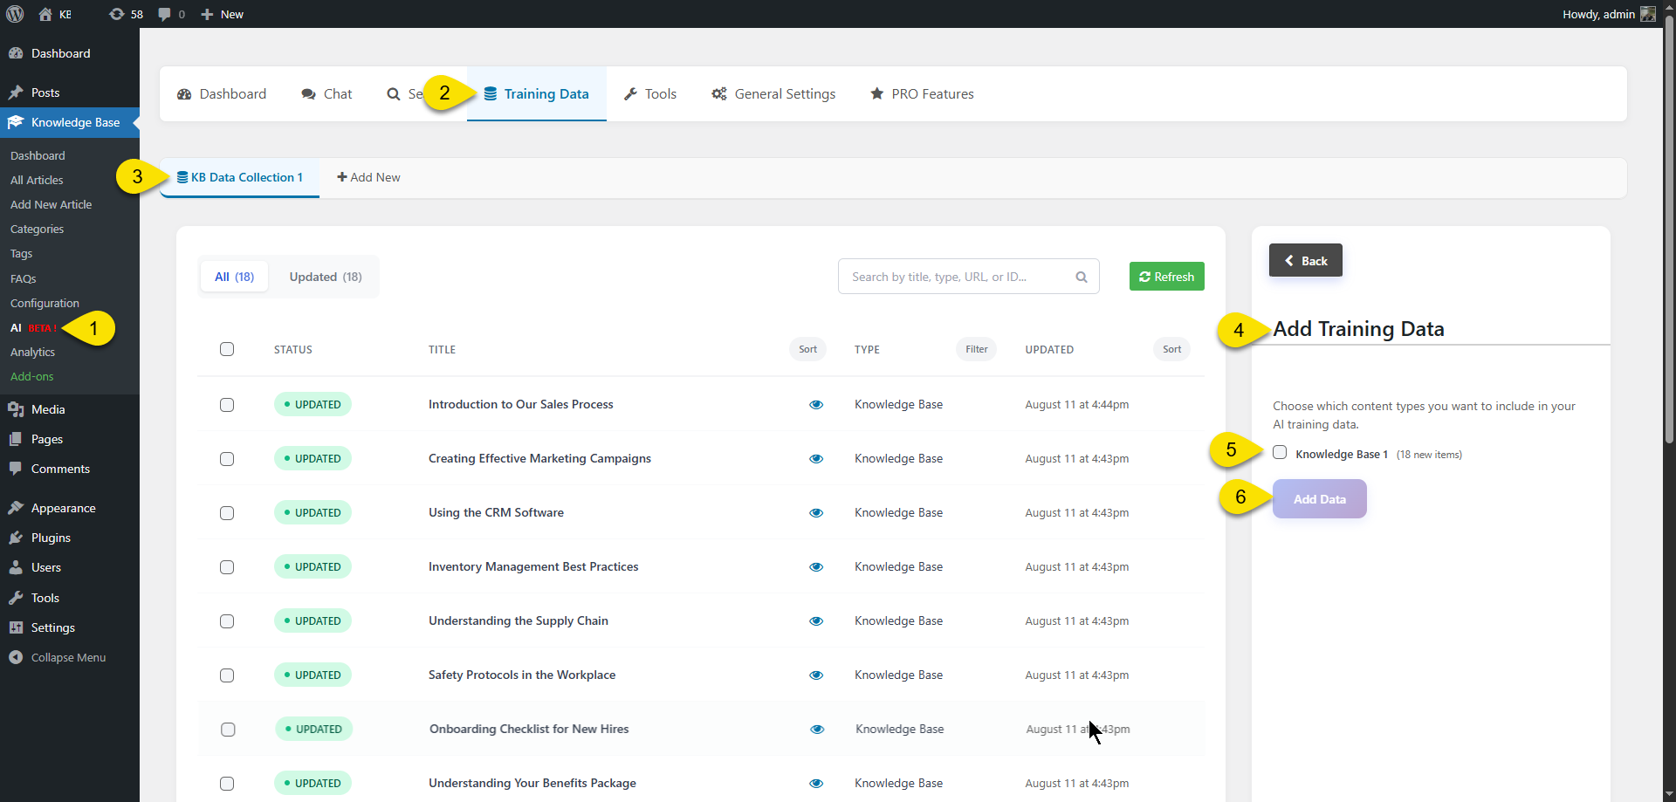The height and width of the screenshot is (802, 1676).
Task: Sort the list by Updated column
Action: tap(1171, 349)
